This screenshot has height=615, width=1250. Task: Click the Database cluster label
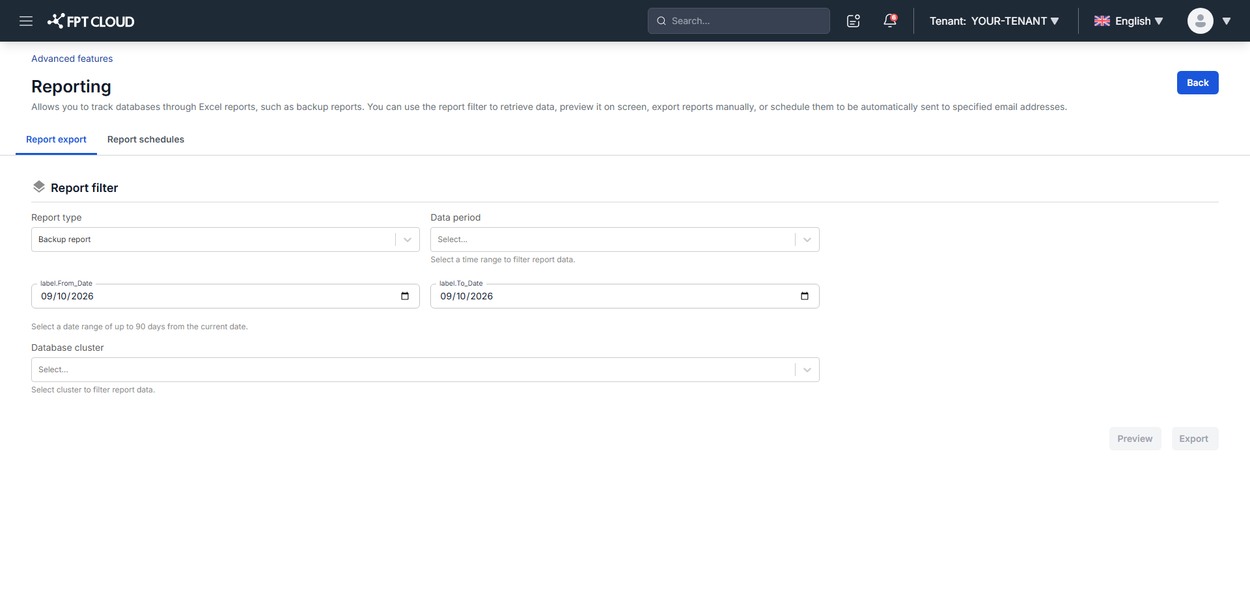pyautogui.click(x=68, y=348)
